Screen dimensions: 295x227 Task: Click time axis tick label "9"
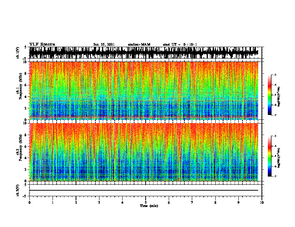238,203
